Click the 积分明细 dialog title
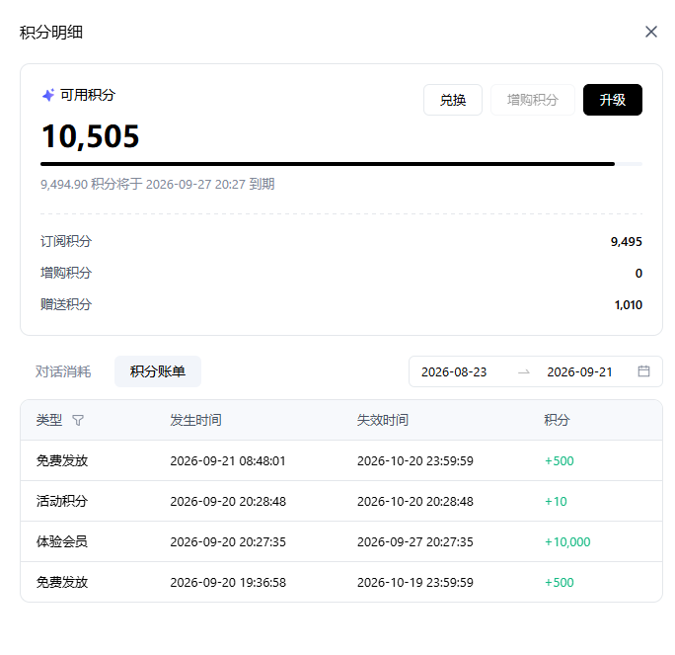Image resolution: width=675 pixels, height=655 pixels. [x=50, y=33]
